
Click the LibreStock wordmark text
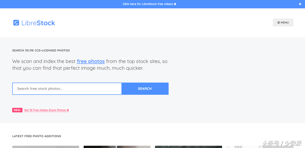[x=38, y=23]
